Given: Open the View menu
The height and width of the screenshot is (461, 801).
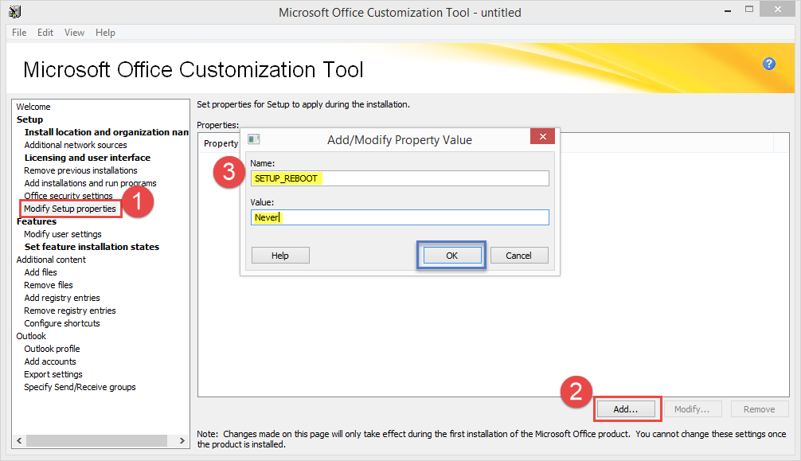Looking at the screenshot, I should pos(74,33).
